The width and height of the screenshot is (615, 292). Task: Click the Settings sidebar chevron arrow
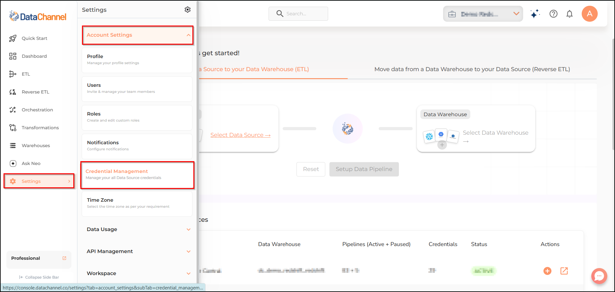point(69,181)
